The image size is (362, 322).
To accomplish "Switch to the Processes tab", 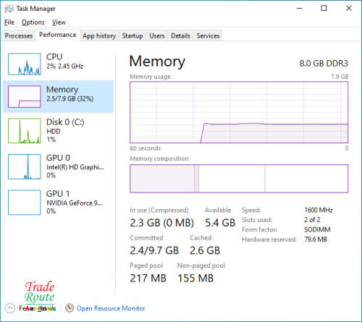I will point(19,36).
